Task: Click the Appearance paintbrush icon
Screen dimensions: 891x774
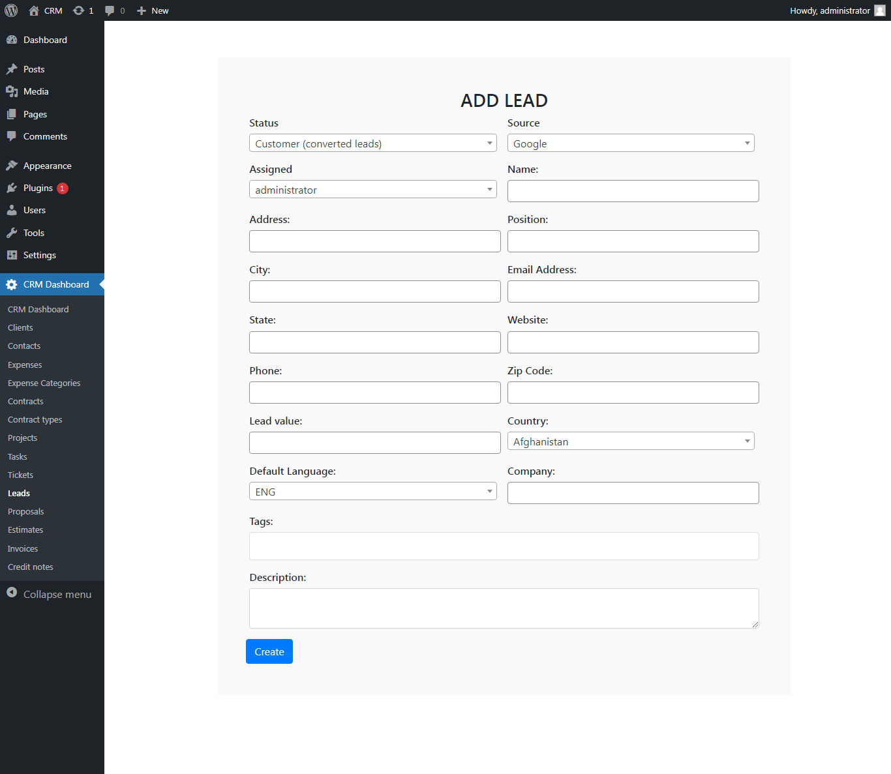Action: point(12,166)
